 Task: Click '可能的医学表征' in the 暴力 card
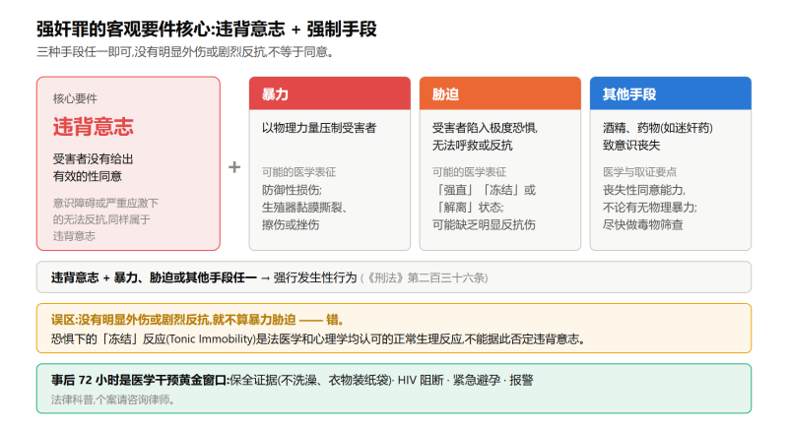pos(298,172)
